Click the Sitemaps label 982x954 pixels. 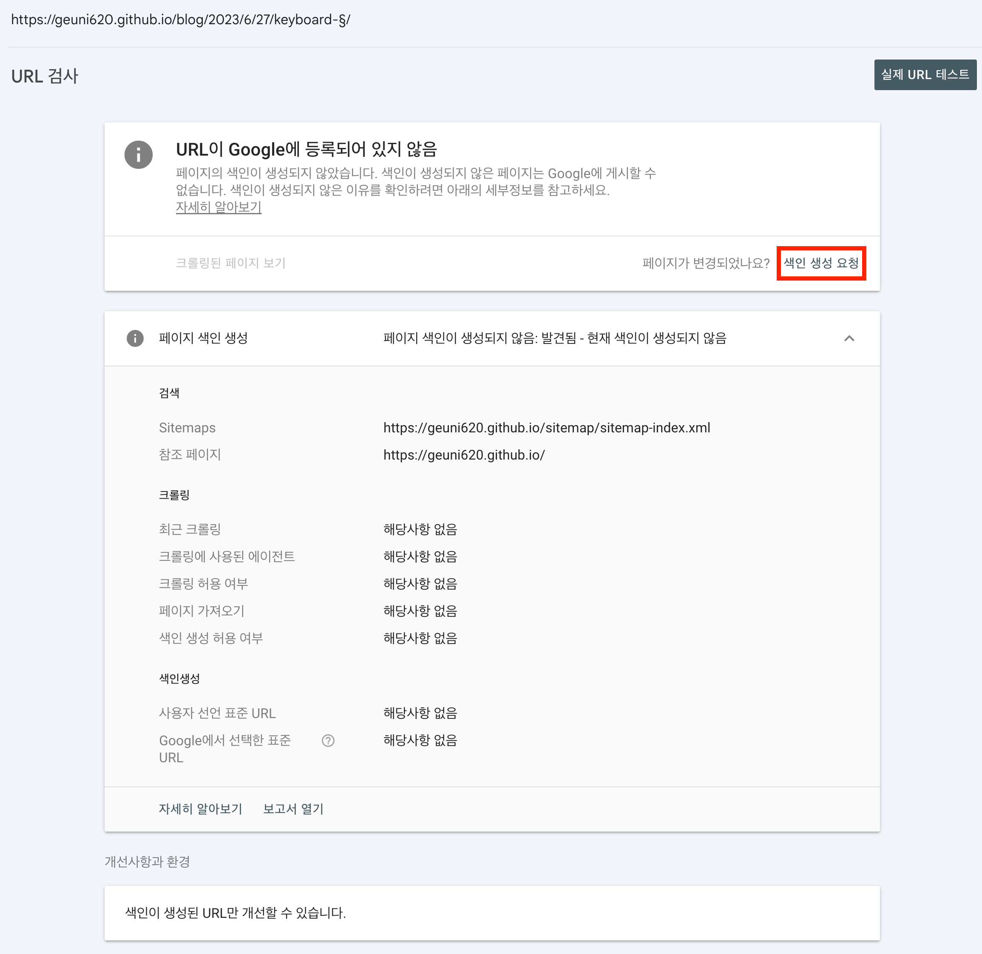point(187,428)
